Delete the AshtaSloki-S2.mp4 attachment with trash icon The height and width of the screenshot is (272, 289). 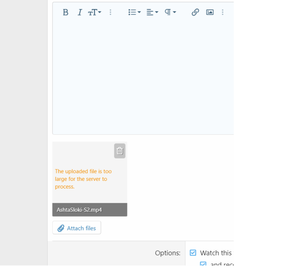point(120,151)
